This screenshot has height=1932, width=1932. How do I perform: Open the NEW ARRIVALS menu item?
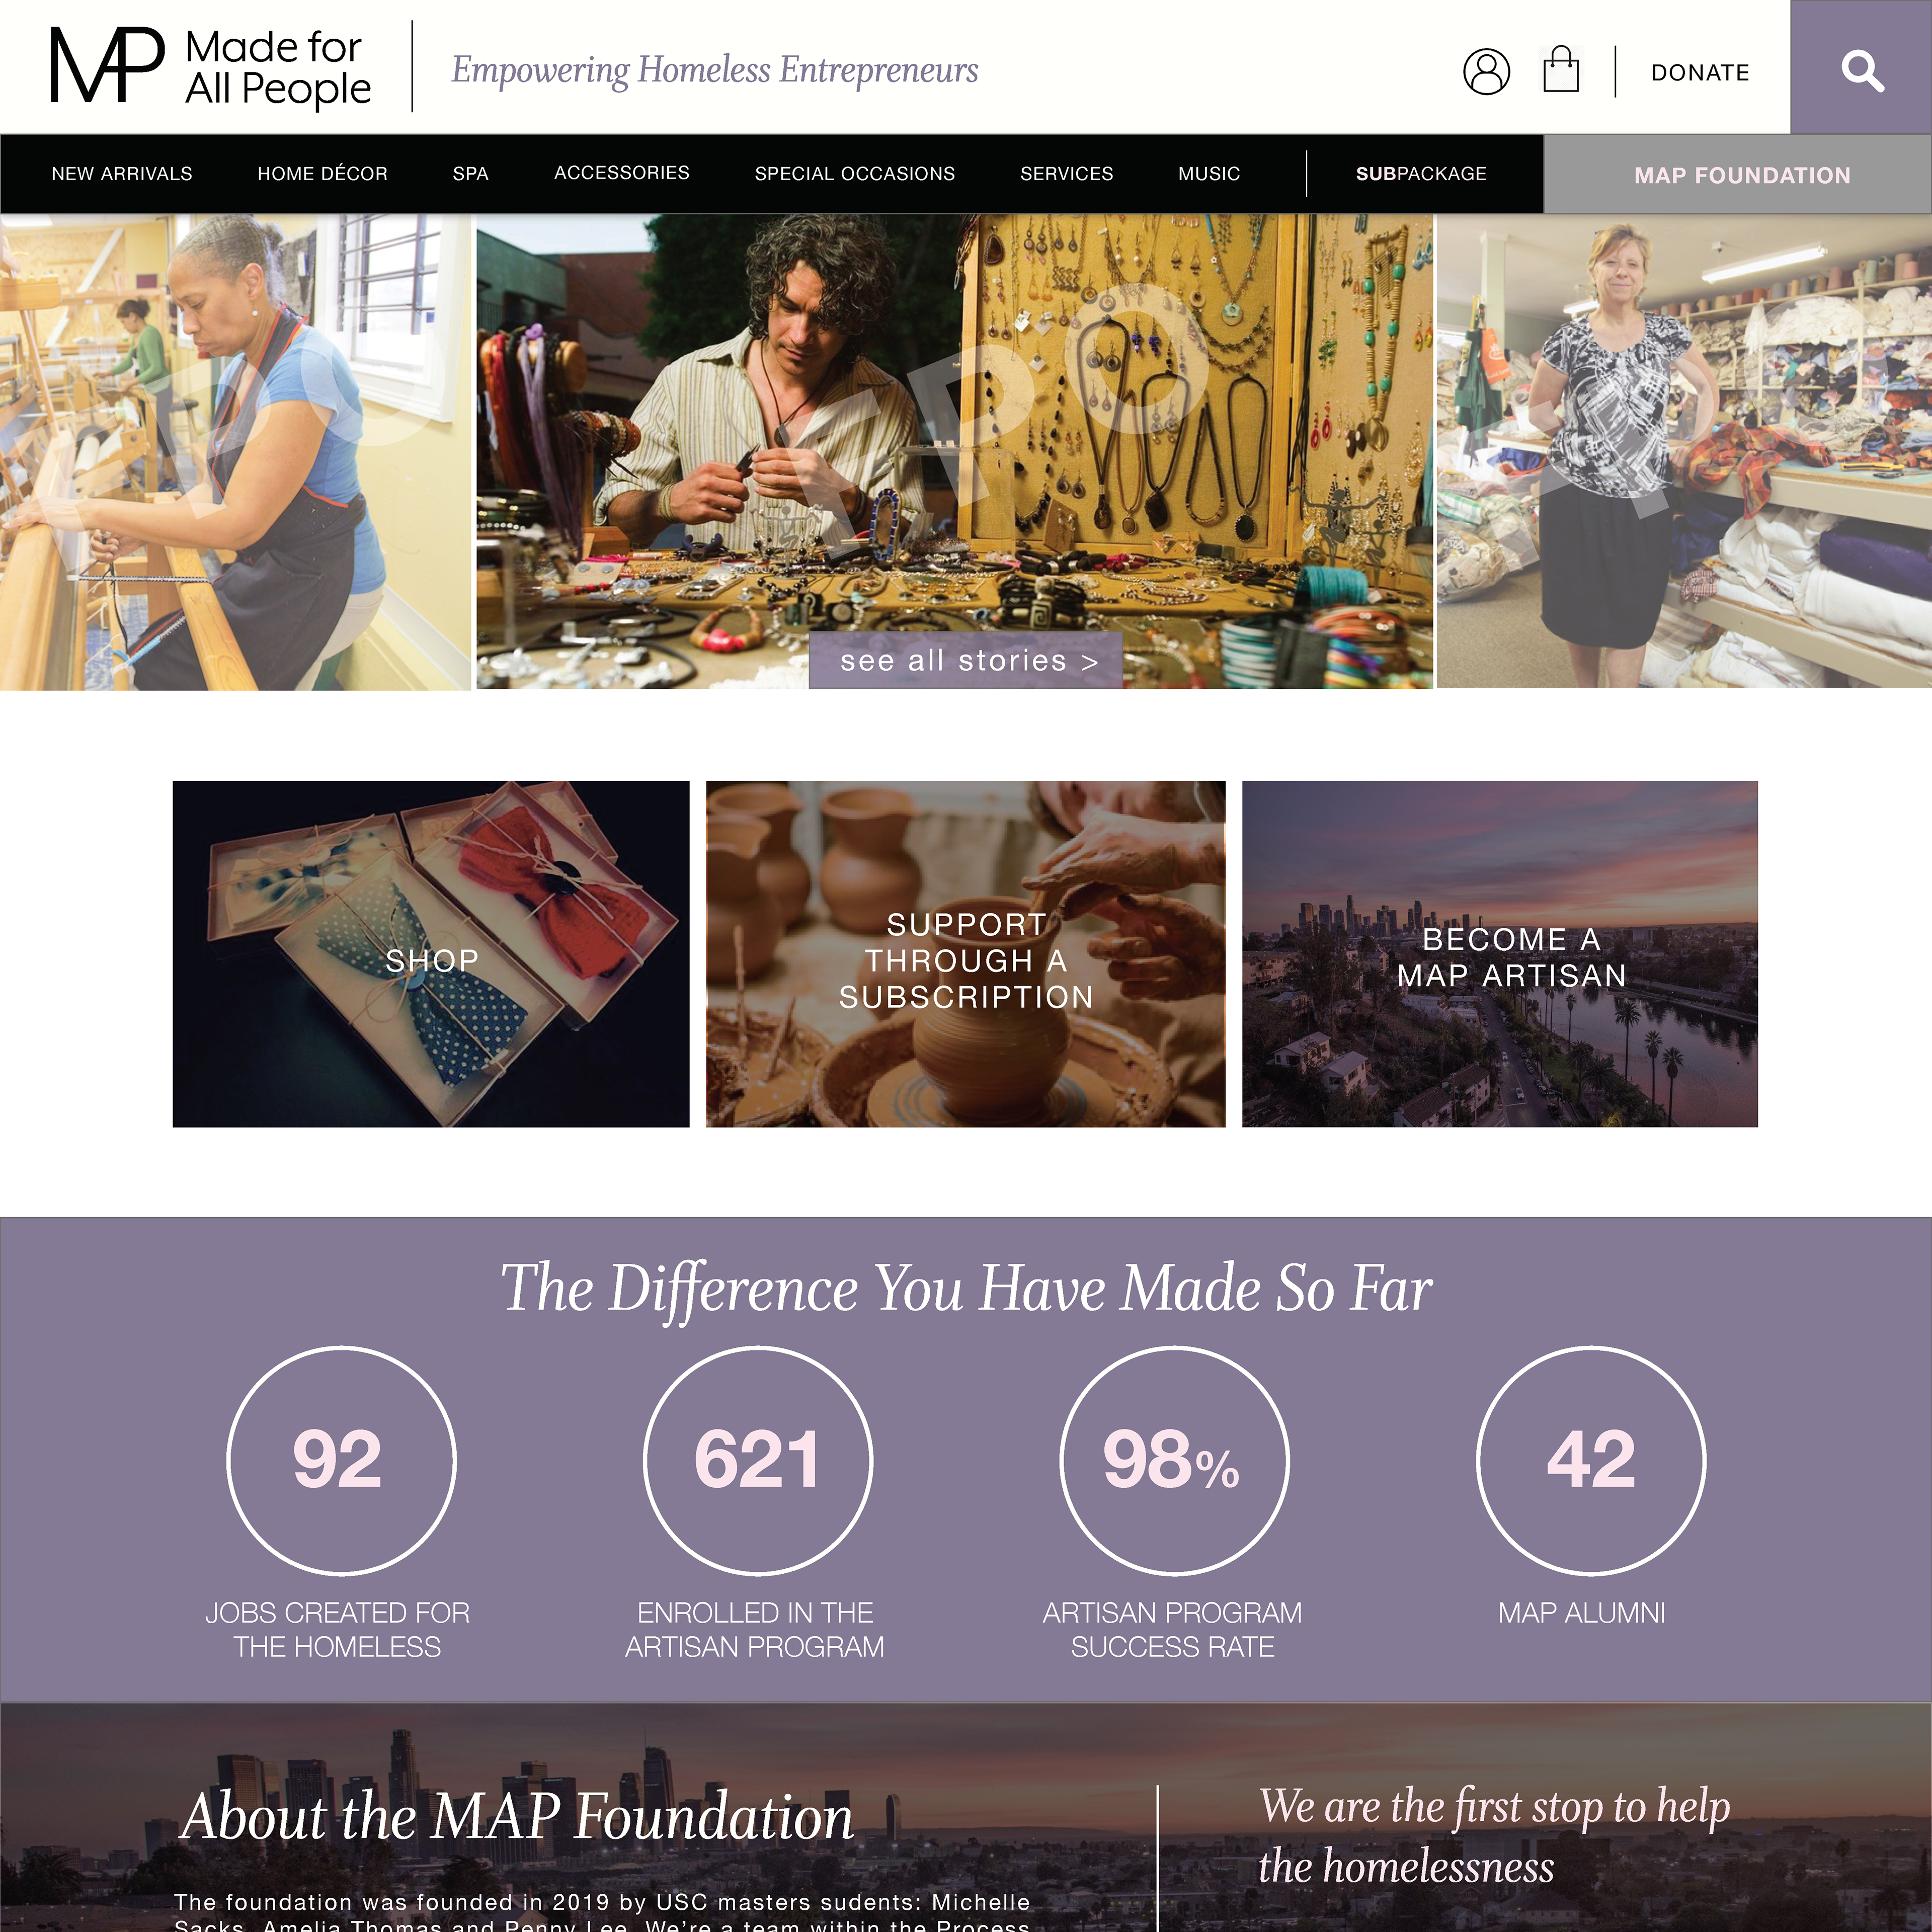pyautogui.click(x=122, y=174)
